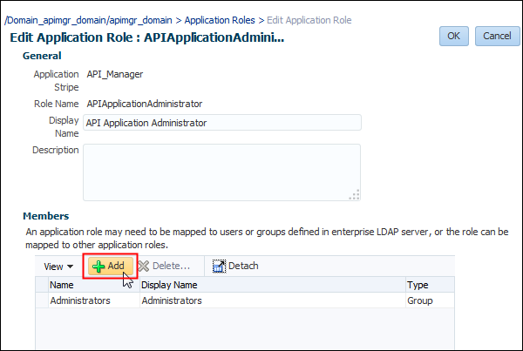Open the Application Roles breadcrumb link
Viewport: 523px width, 351px height.
click(220, 20)
